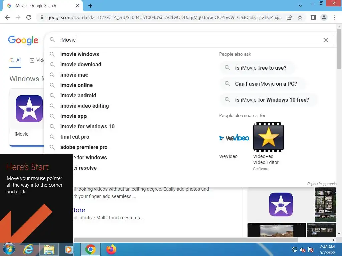342x256 pixels.
Task: Click the network tray icon
Action: tap(294, 250)
